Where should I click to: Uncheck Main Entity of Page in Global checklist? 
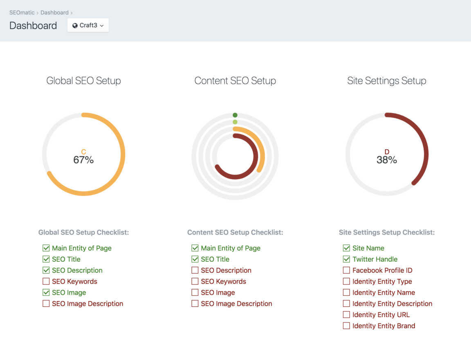45,248
